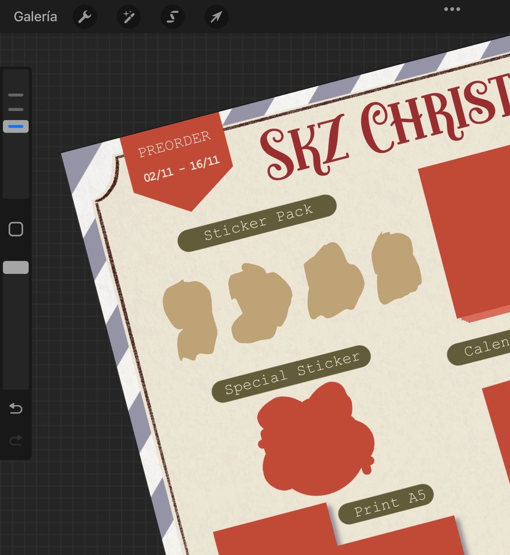Open the three-dot more options menu
510x555 pixels.
pos(452,9)
